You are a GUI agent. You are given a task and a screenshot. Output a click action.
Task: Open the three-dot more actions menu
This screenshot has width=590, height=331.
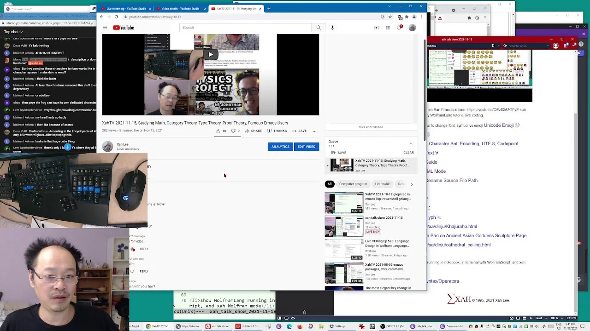click(315, 131)
